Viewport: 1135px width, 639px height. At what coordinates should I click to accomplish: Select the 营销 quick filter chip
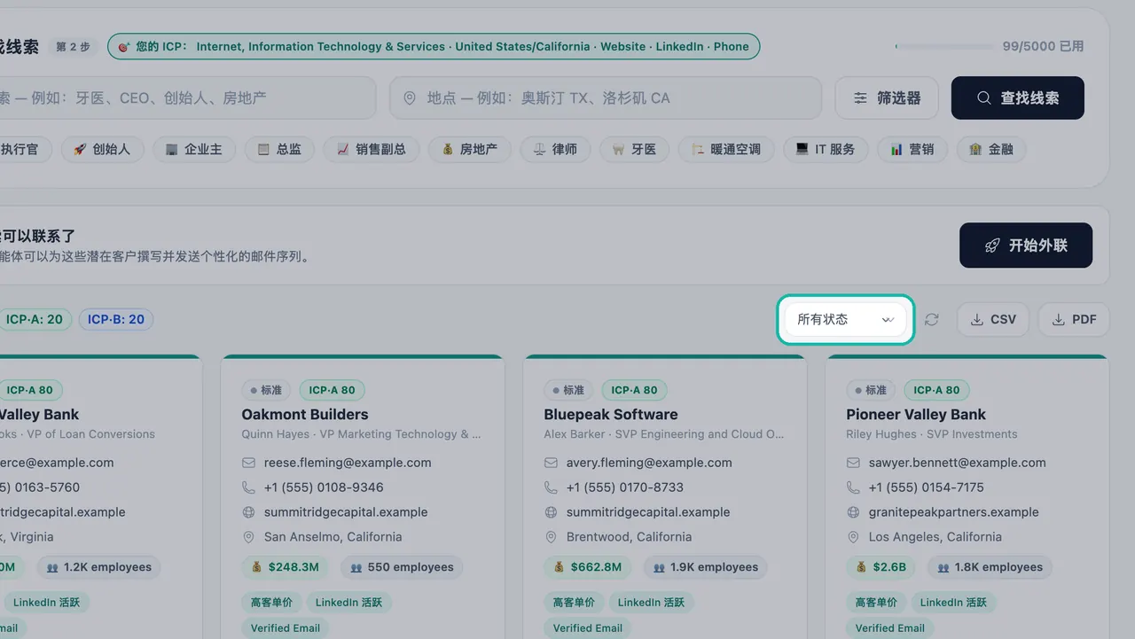912,149
